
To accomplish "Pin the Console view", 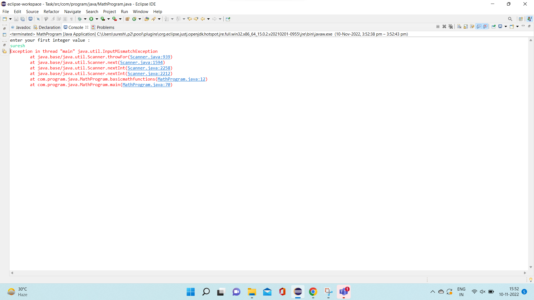I will 494,26.
